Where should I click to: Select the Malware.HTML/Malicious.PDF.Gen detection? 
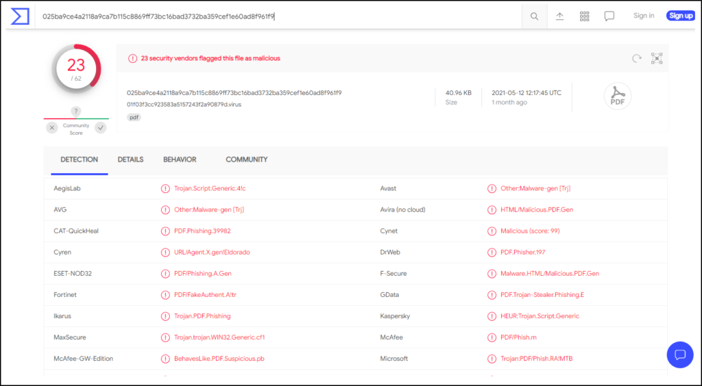[550, 274]
